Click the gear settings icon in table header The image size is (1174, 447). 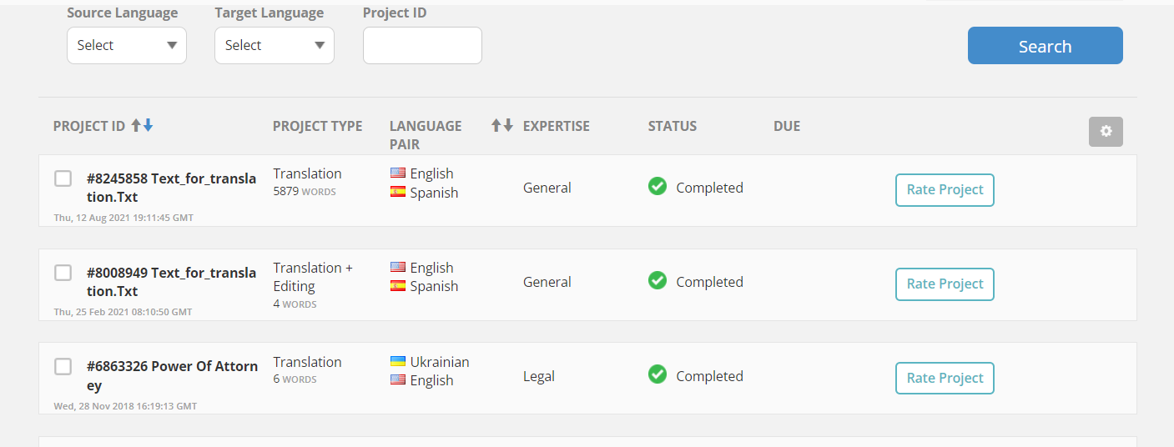tap(1106, 132)
